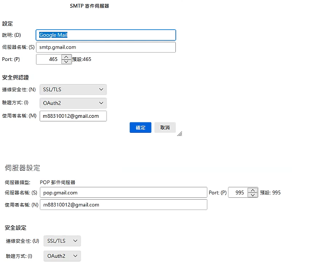Click the SMTP port 465 field
Image resolution: width=328 pixels, height=266 pixels.
[x=49, y=59]
